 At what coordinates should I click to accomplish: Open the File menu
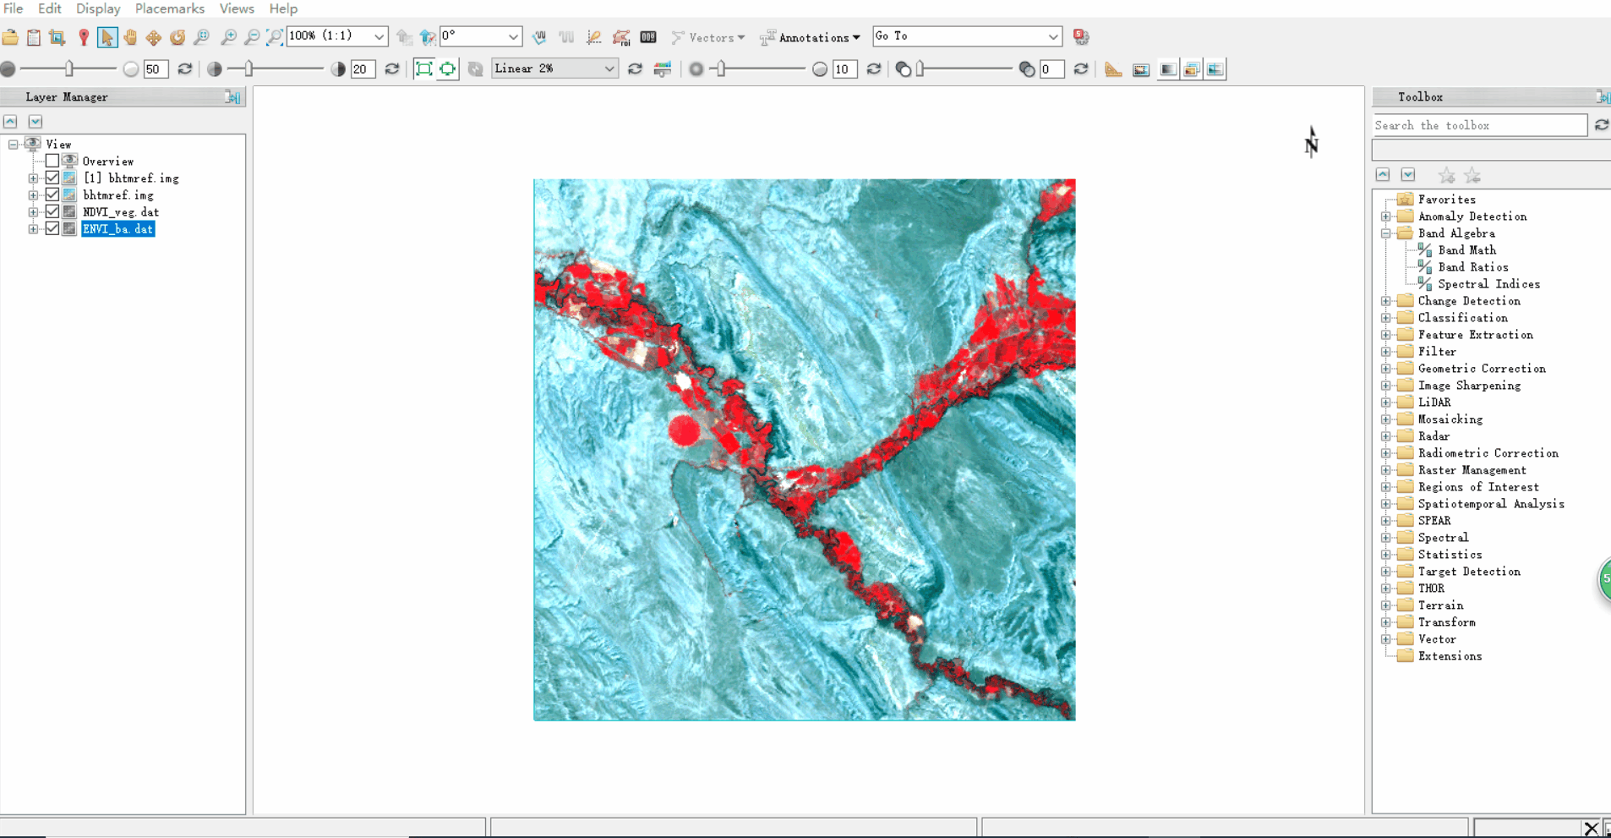(x=14, y=8)
